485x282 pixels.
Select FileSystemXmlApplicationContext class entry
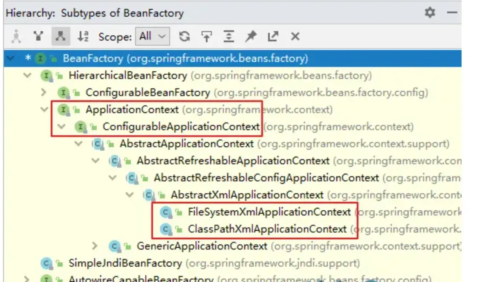[x=269, y=212]
